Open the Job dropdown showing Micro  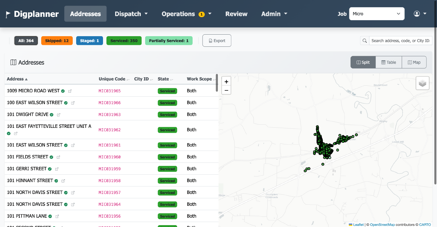pyautogui.click(x=377, y=14)
